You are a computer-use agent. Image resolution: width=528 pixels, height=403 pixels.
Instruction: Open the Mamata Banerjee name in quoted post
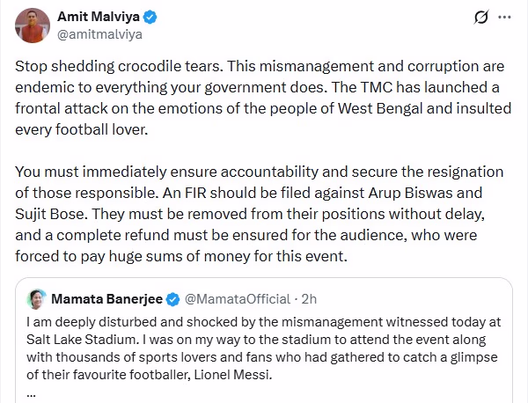pos(107,298)
